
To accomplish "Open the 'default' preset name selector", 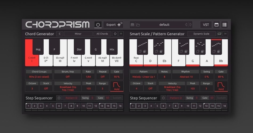I will (x=164, y=25).
